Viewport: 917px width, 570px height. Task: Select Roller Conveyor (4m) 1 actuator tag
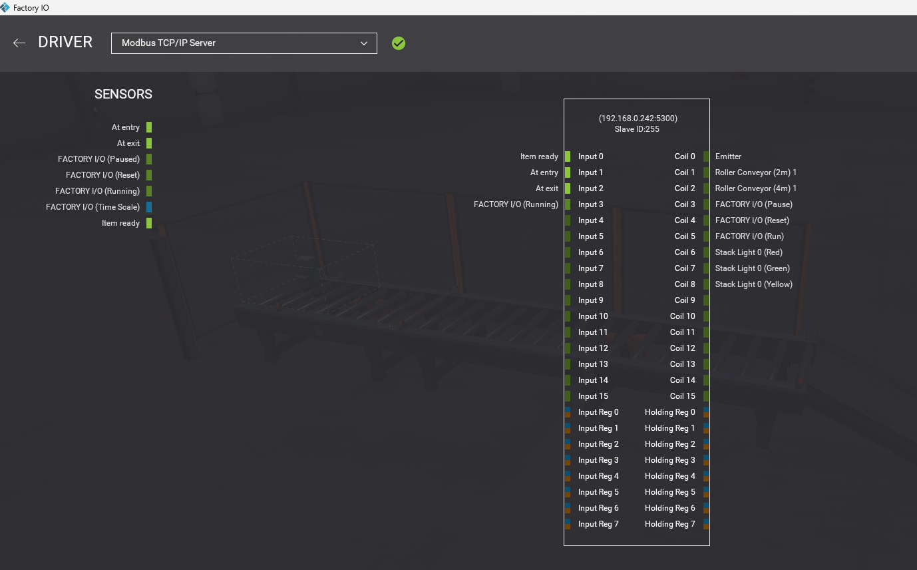[756, 188]
